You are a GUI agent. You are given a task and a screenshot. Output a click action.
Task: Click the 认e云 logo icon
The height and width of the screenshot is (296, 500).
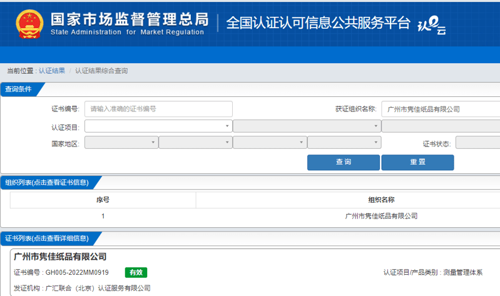click(432, 25)
